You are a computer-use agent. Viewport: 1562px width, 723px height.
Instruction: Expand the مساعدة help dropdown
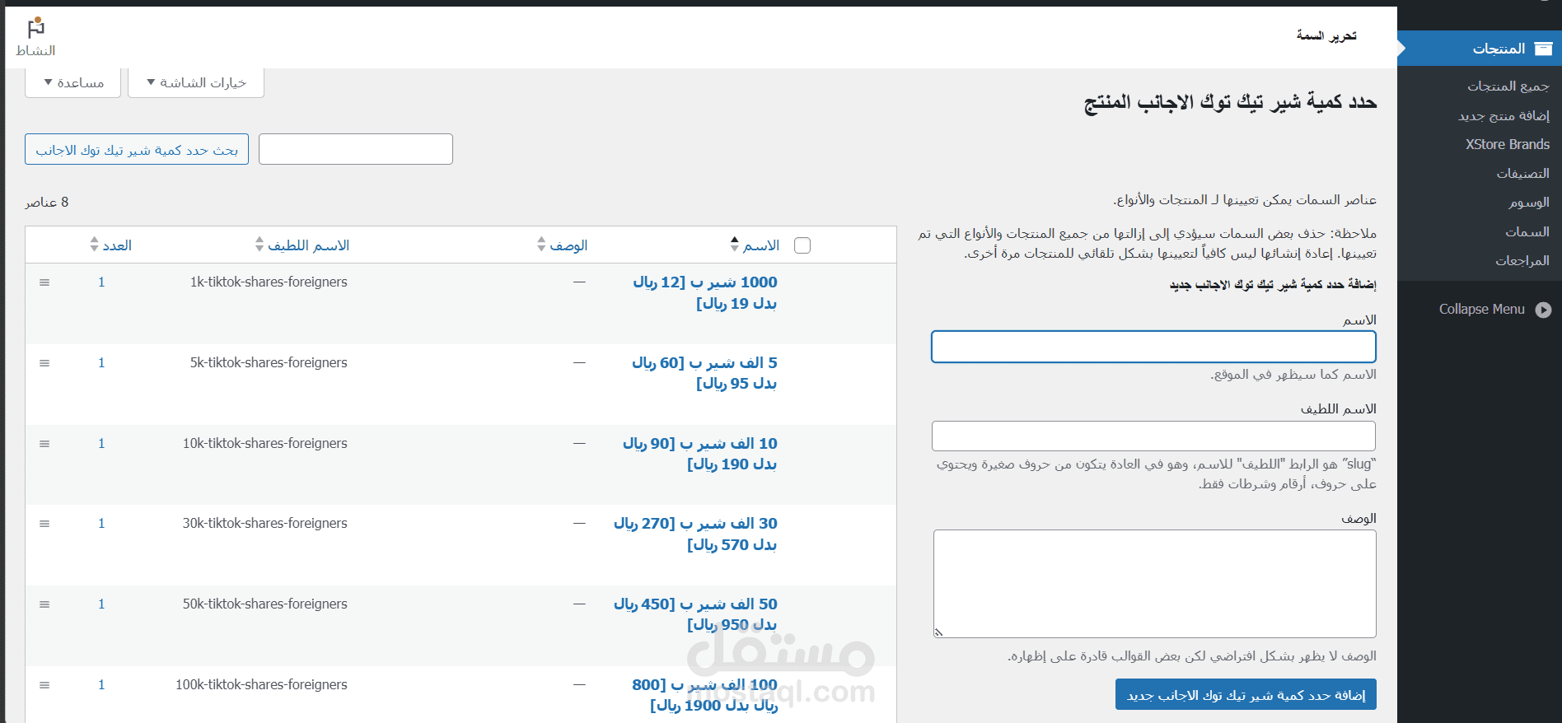pyautogui.click(x=73, y=82)
